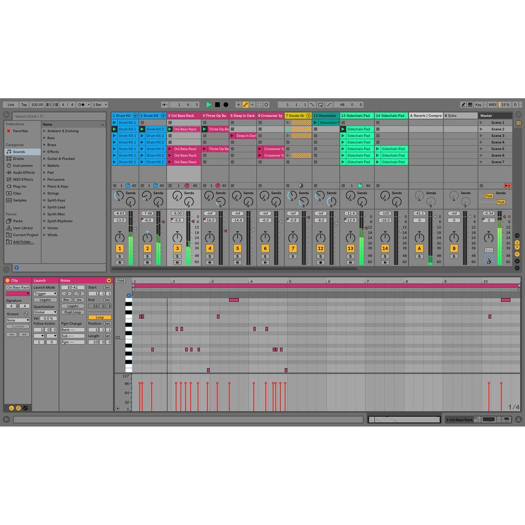Open the Launch Mode Trigger dropdown

tap(45, 294)
